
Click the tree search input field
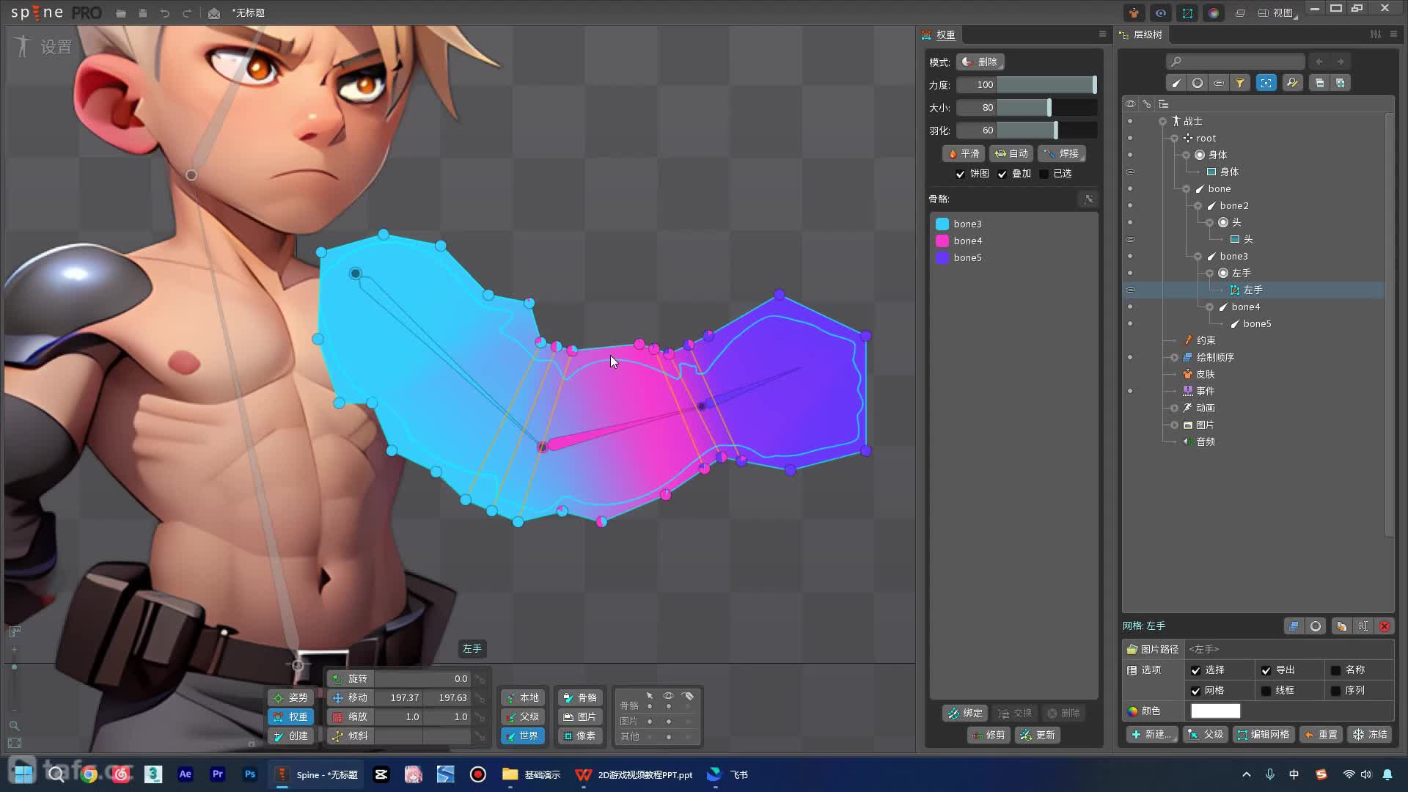(x=1235, y=62)
